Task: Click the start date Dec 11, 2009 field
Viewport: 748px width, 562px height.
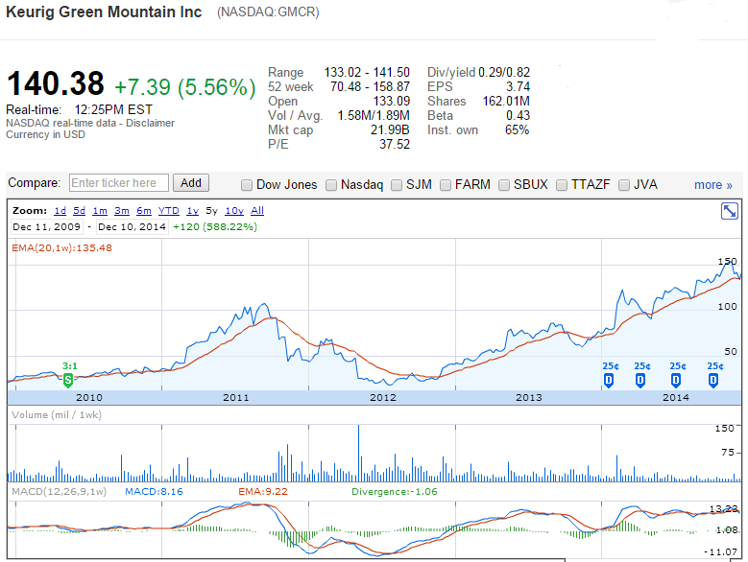Action: 47,226
